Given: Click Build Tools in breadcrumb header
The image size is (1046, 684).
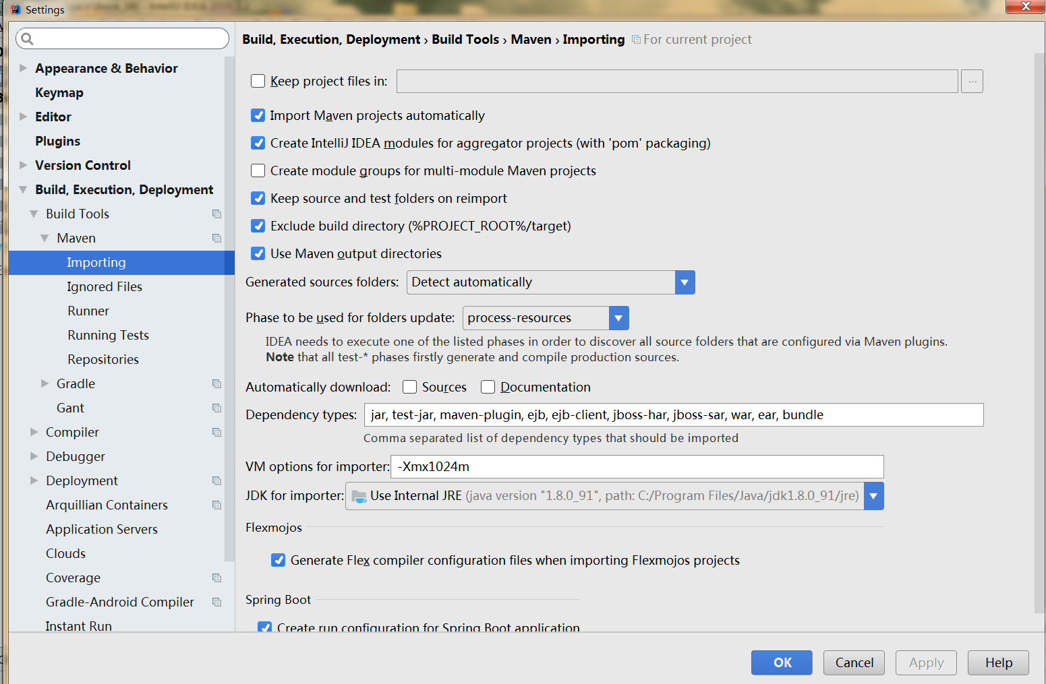Looking at the screenshot, I should click(x=465, y=39).
